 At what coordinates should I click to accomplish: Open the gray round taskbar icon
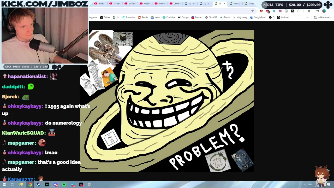[90, 185]
